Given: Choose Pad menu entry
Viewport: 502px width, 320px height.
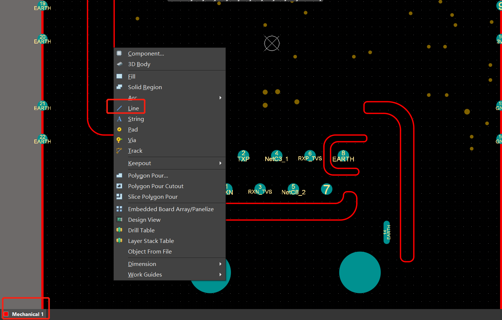Looking at the screenshot, I should 170,129.
